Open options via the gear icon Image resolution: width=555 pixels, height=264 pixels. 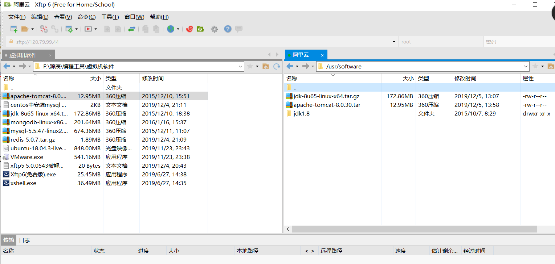pos(214,29)
